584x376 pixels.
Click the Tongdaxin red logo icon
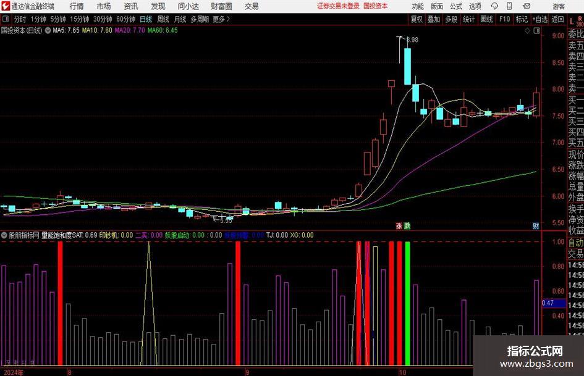pyautogui.click(x=6, y=6)
